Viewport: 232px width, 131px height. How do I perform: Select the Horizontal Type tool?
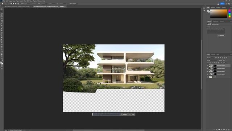(2, 47)
